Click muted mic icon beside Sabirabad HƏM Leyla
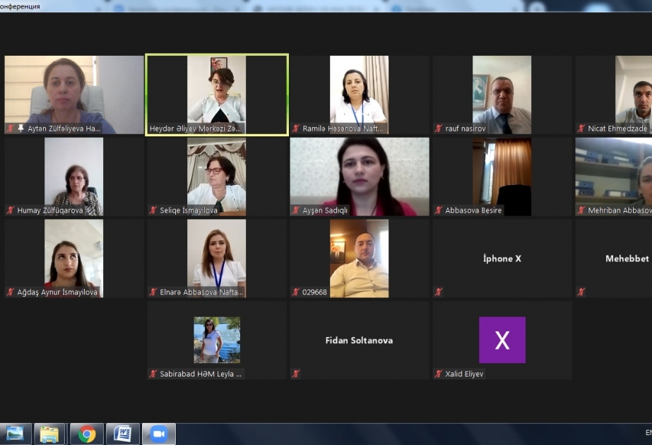 pos(153,374)
